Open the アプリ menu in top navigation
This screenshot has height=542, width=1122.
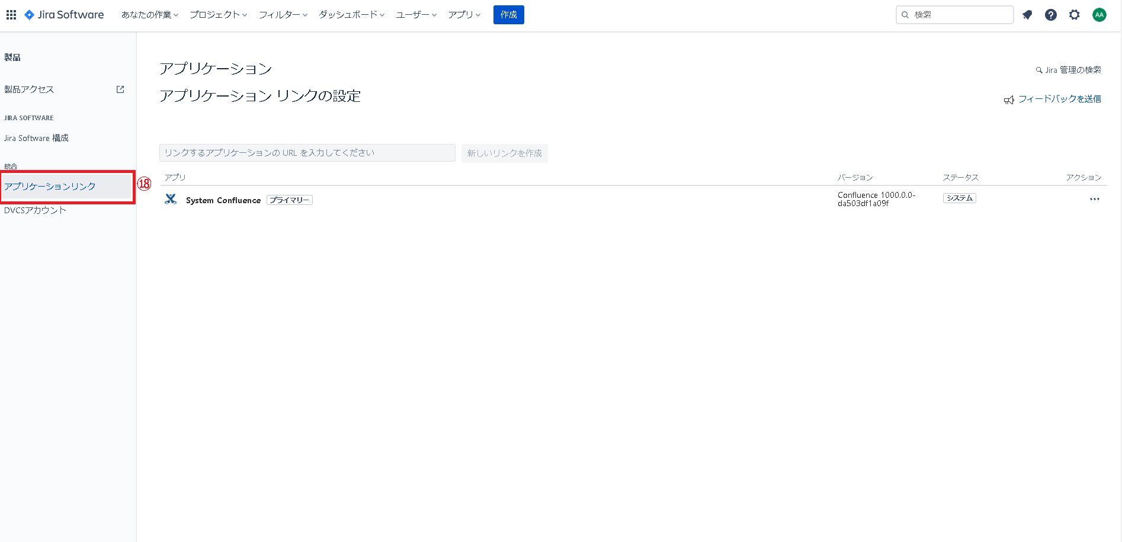464,15
